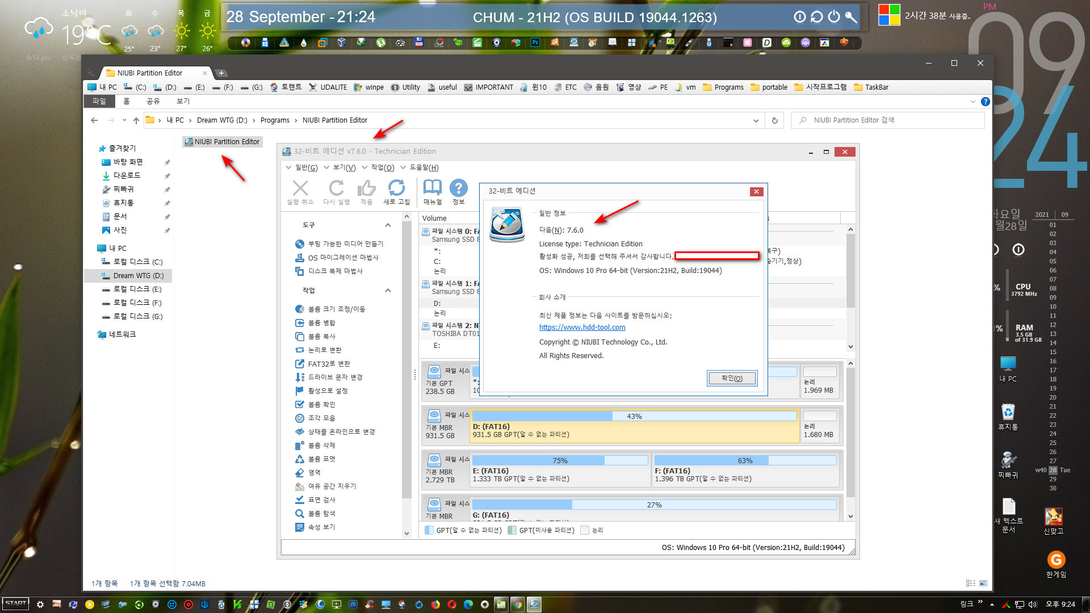Open the 홈 ribbon tab

[126, 101]
